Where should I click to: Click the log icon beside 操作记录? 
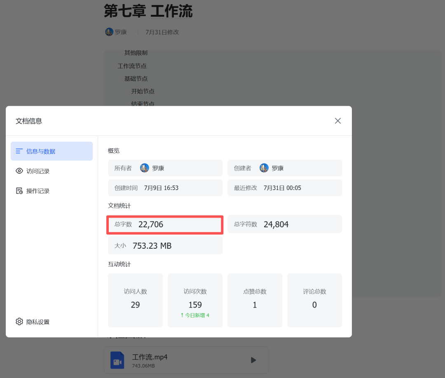pyautogui.click(x=19, y=191)
